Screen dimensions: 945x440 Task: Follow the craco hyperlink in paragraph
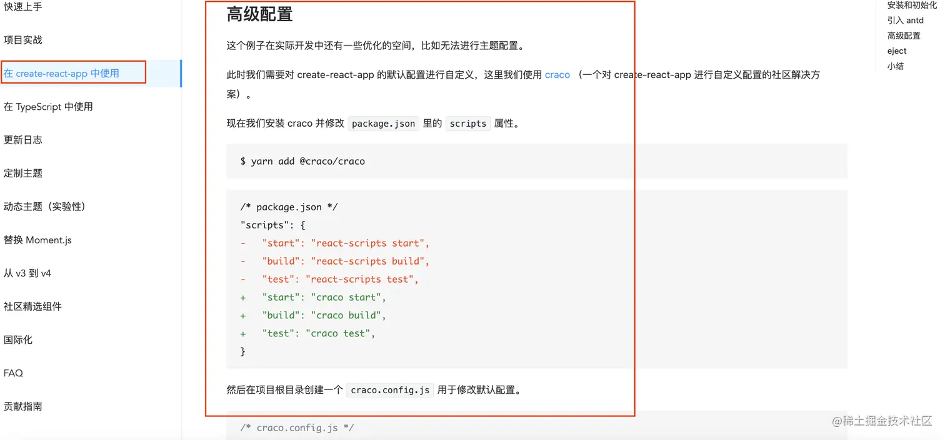point(557,74)
